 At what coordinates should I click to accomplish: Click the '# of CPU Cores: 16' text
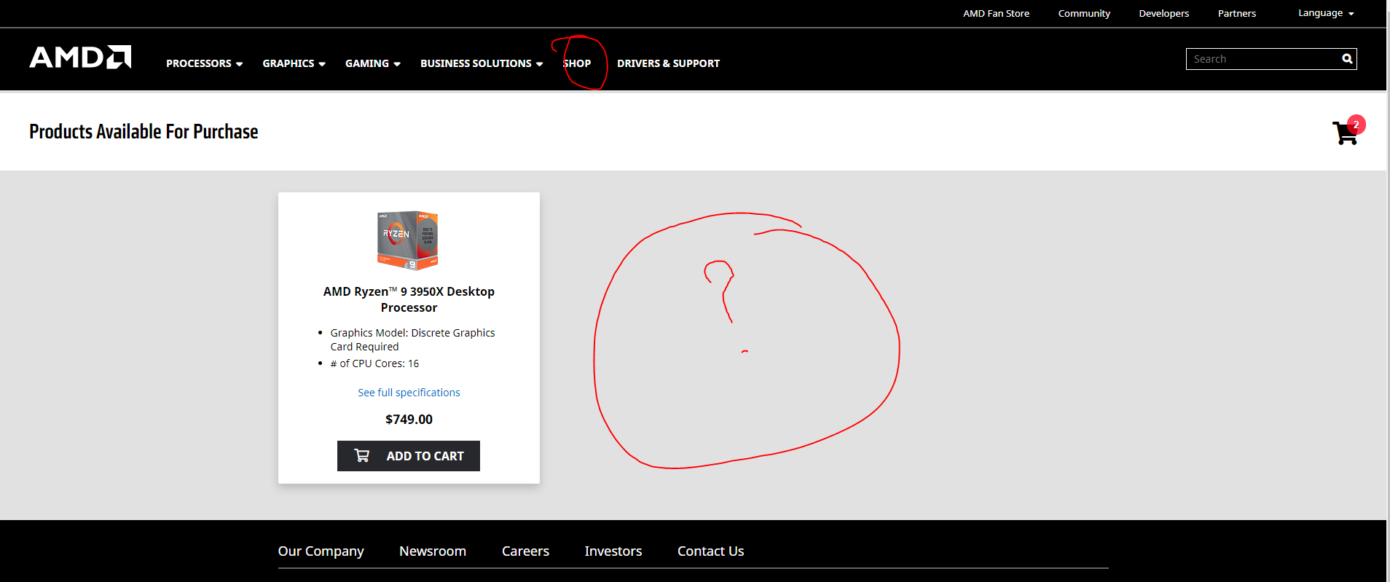[x=374, y=363]
